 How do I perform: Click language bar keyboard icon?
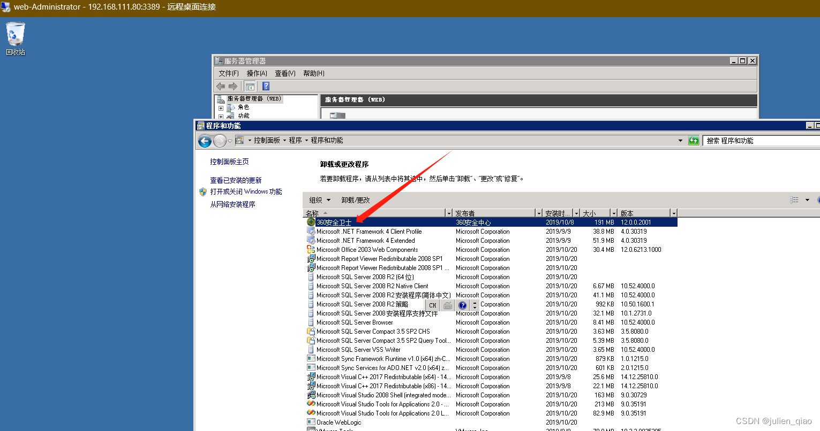click(x=448, y=305)
